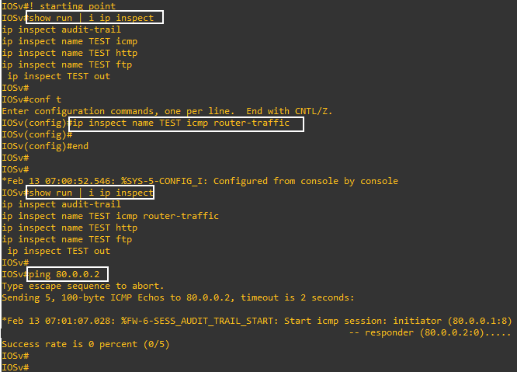Click the '%FW-6-SESS_AUDIT_TRAIL_START' log line
The image size is (517, 372).
(256, 321)
